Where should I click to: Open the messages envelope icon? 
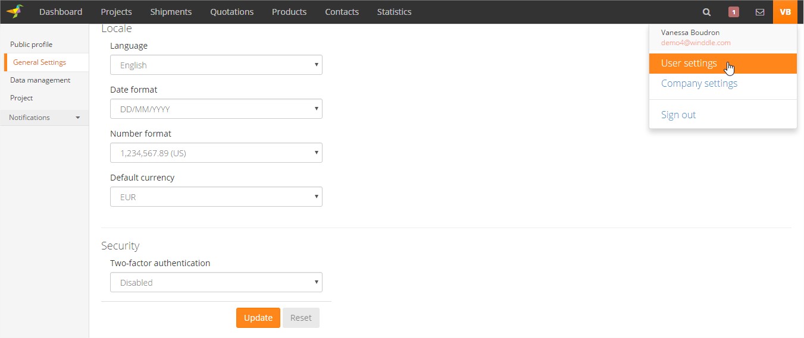[759, 12]
